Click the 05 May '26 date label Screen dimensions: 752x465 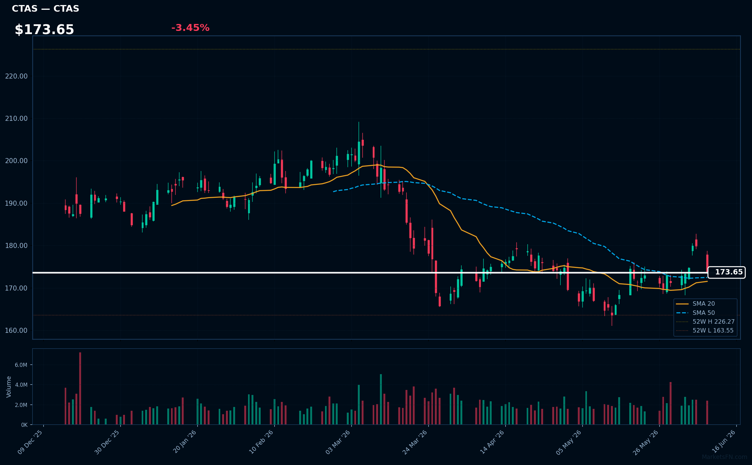[569, 442]
